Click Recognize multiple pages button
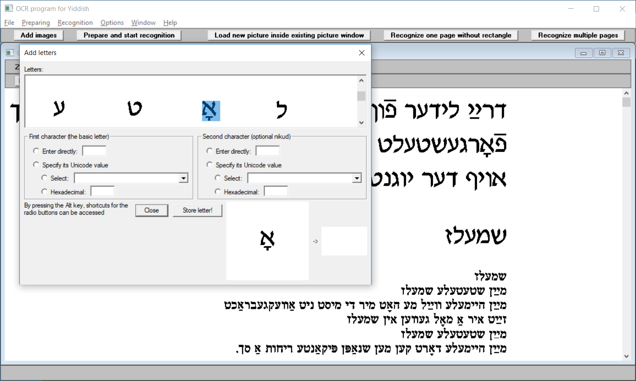 tap(578, 35)
